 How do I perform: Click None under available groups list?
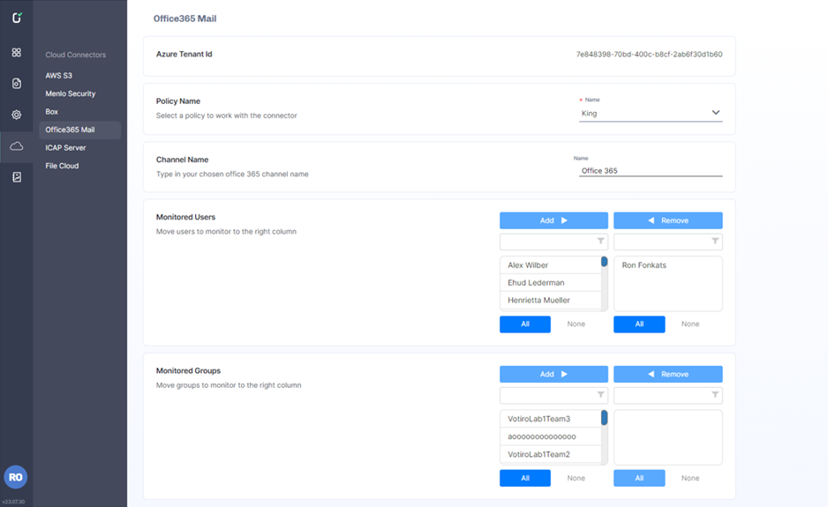click(x=576, y=478)
